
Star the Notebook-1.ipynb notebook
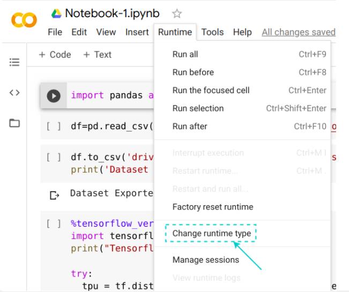pyautogui.click(x=177, y=14)
